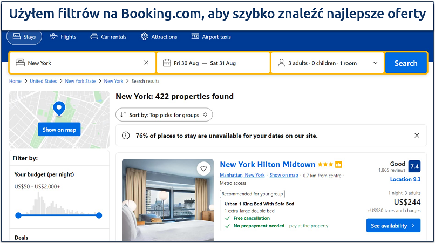The width and height of the screenshot is (435, 243).
Task: Click the map pin on the thumbnail
Action: (59, 108)
